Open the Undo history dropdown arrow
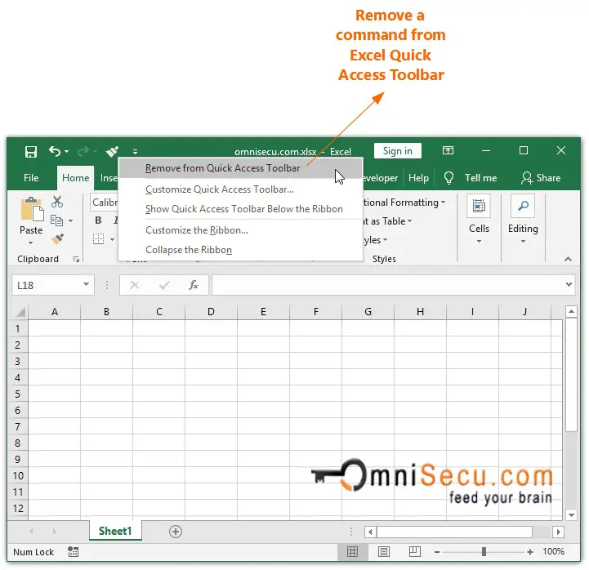This screenshot has height=570, width=589. click(66, 151)
